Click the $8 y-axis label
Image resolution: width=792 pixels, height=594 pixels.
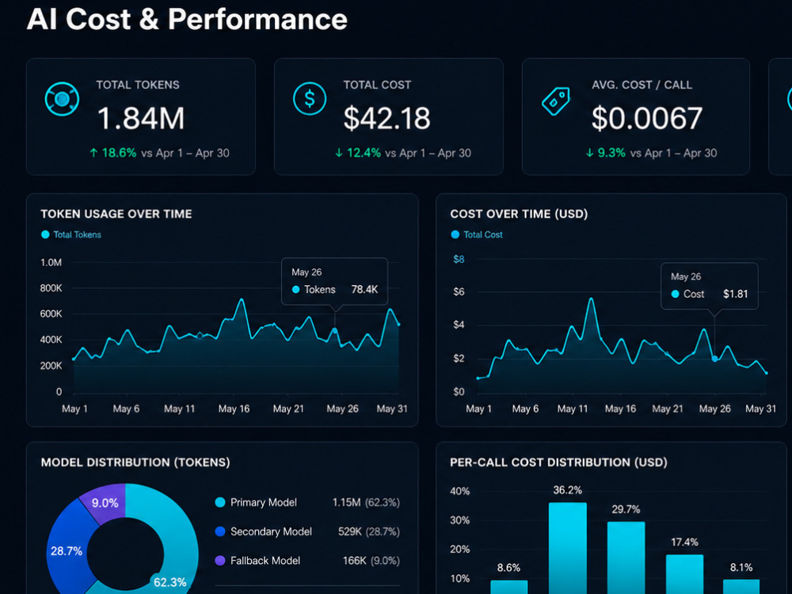click(459, 259)
